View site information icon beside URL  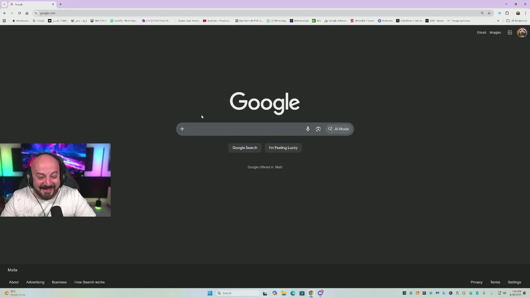pos(36,13)
